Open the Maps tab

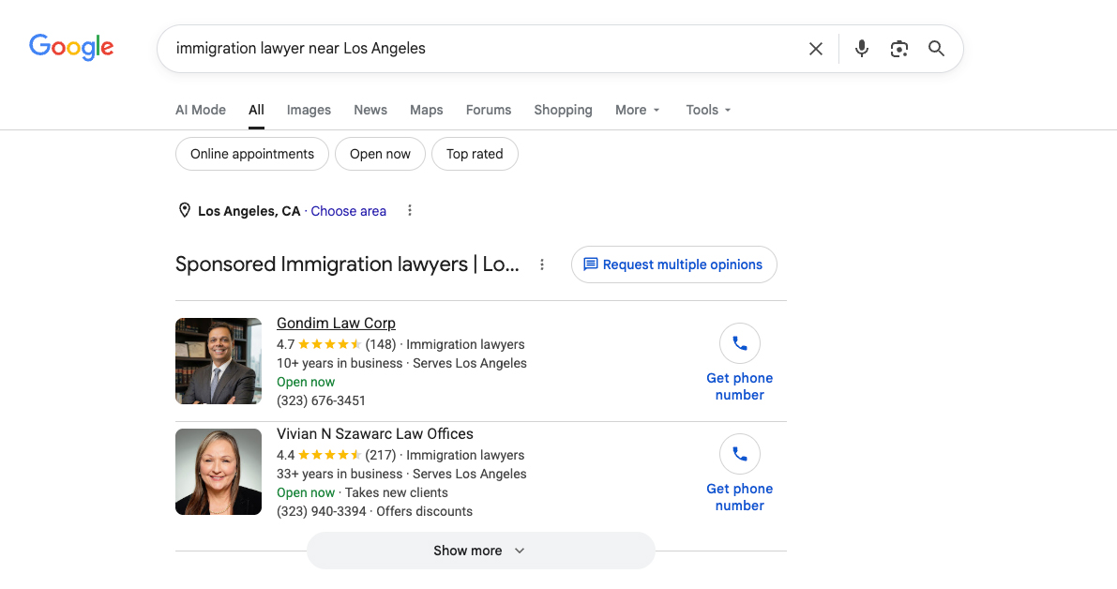tap(426, 110)
